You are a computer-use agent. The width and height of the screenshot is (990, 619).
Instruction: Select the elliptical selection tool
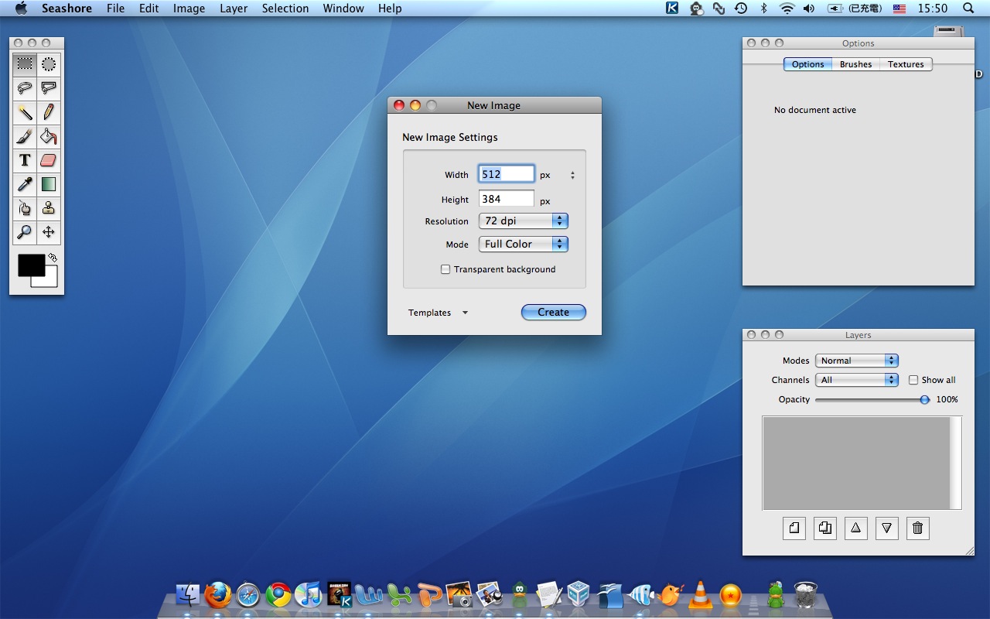tap(49, 64)
